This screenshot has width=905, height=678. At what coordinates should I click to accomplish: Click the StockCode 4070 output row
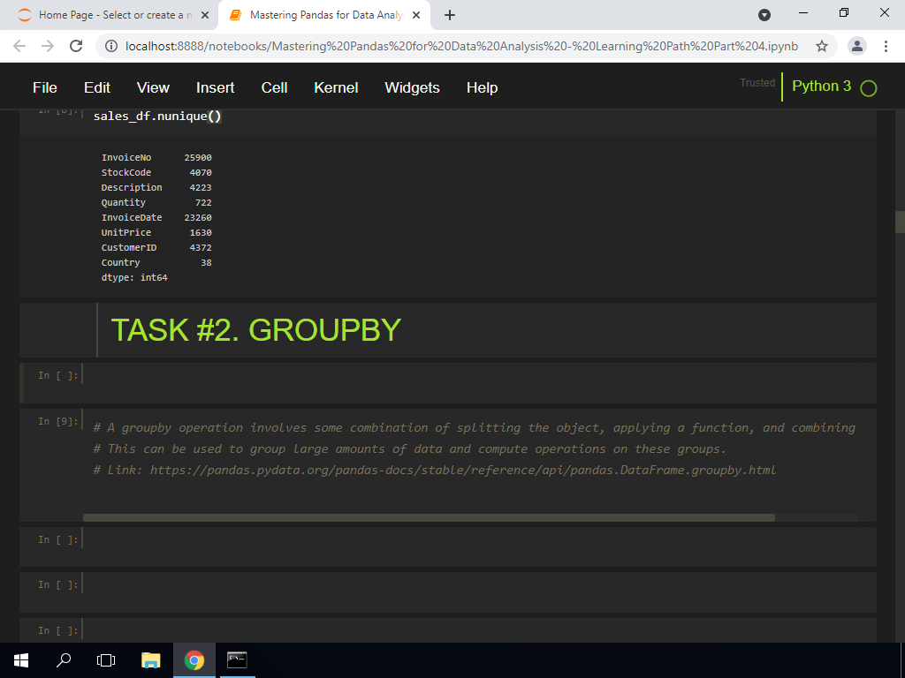156,172
